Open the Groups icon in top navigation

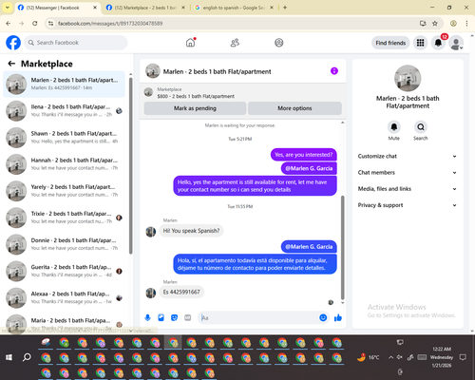point(279,43)
